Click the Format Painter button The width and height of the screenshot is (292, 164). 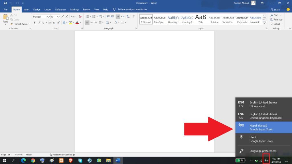point(19,24)
